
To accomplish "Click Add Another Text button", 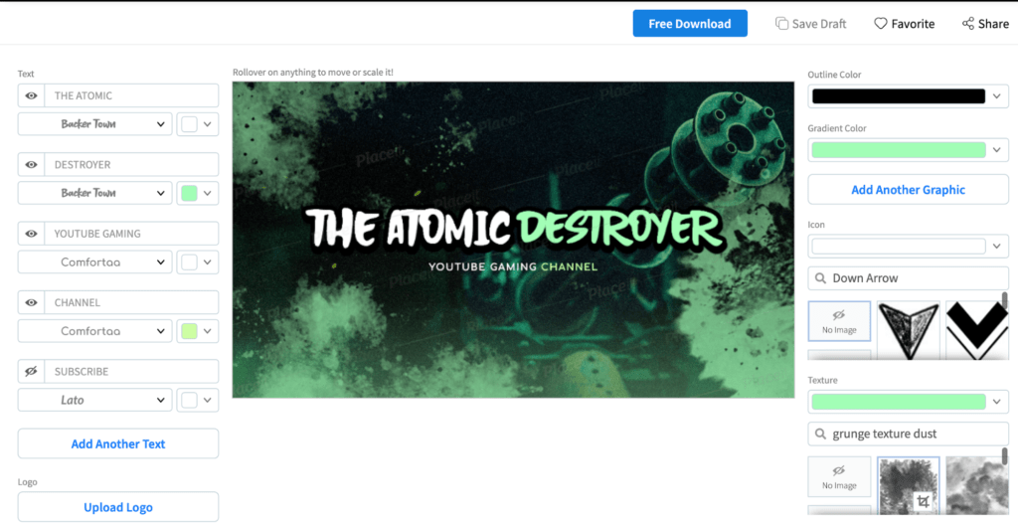I will pyautogui.click(x=118, y=443).
